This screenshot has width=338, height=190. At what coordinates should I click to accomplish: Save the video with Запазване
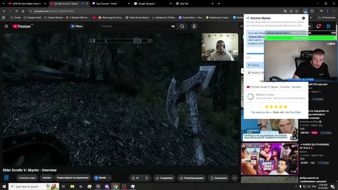tap(219, 178)
